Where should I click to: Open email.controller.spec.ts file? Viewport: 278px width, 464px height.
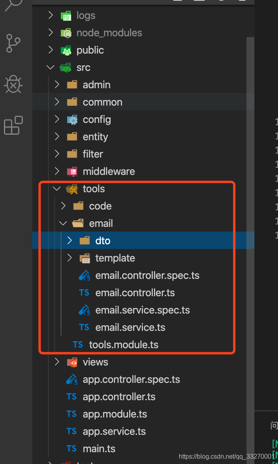coord(147,275)
